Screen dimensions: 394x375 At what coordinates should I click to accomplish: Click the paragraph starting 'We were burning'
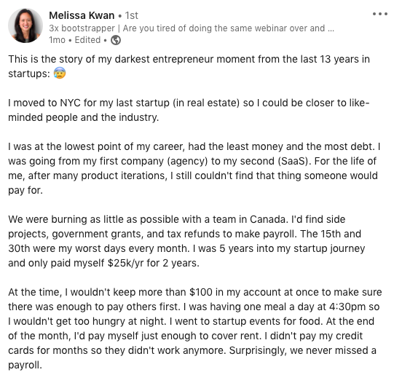(186, 241)
